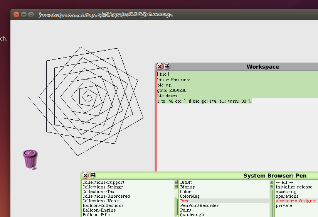Select the Collections-Support category
Screen dimensions: 318x217
click(x=103, y=182)
